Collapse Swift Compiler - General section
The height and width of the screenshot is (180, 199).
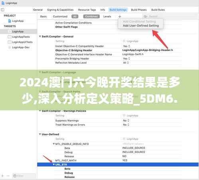40,36
